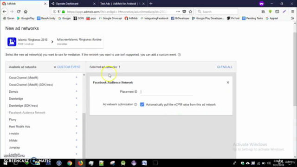Add CrossChannel (MdotM) (SDK-less) network arrow
The width and height of the screenshot is (297, 167).
pyautogui.click(x=77, y=84)
